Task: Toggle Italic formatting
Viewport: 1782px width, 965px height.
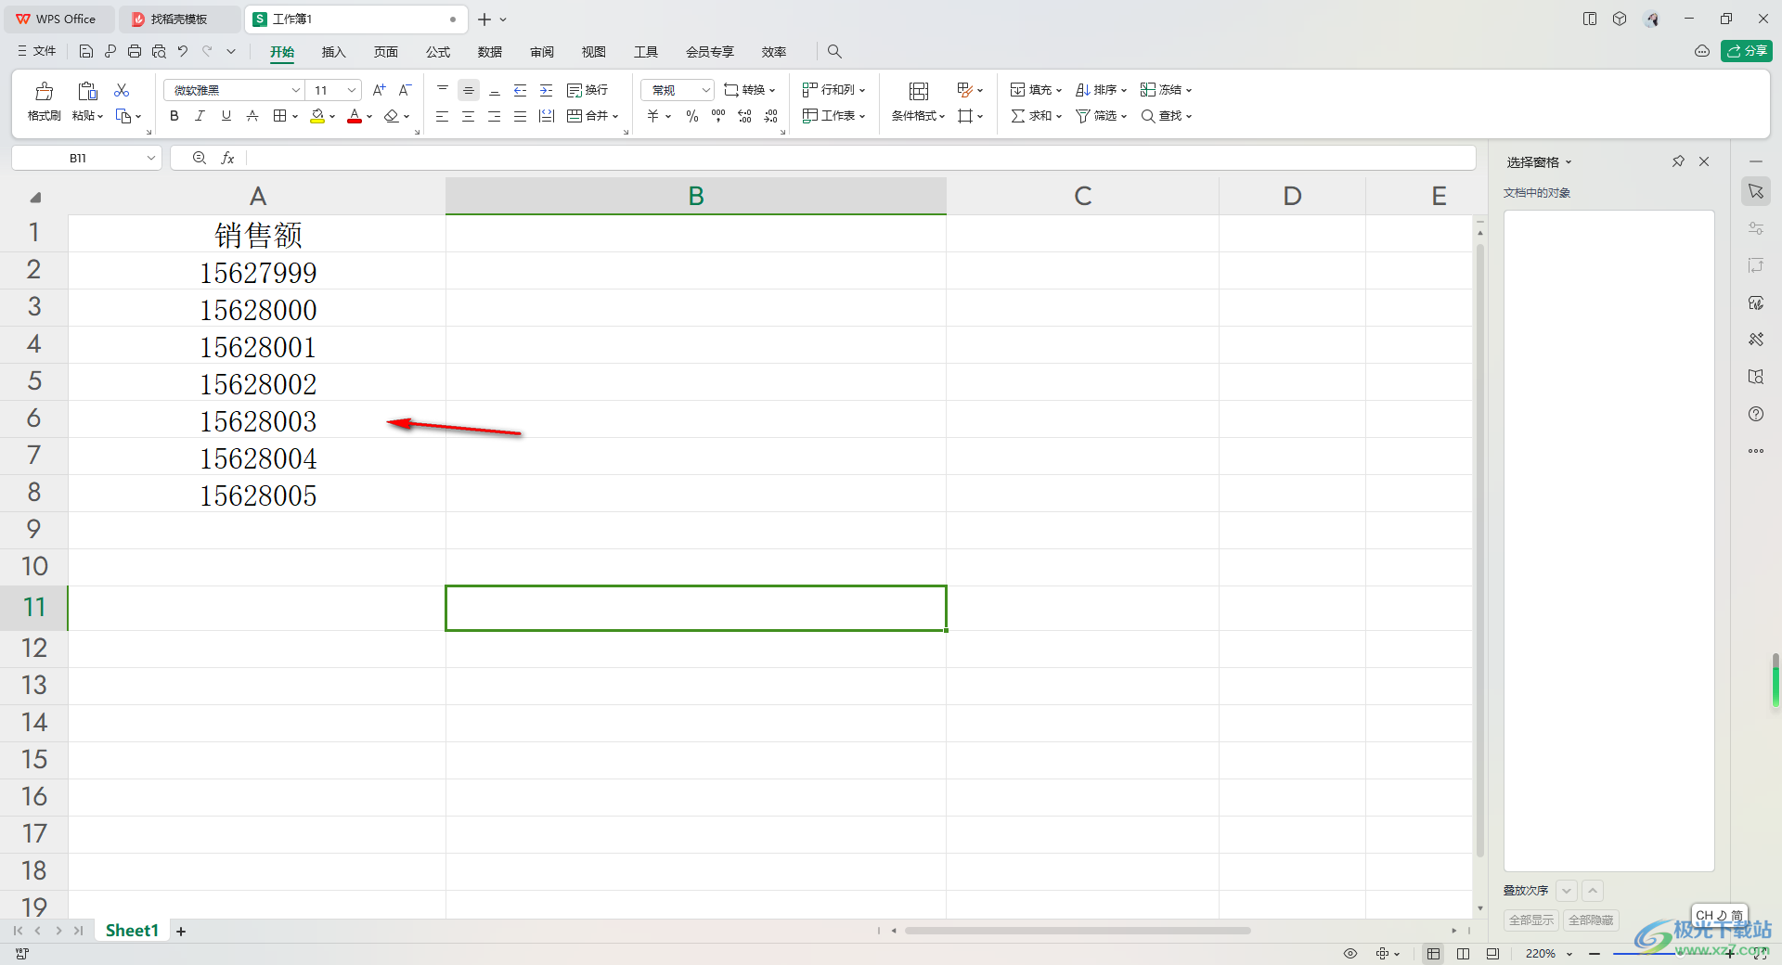Action: point(200,116)
